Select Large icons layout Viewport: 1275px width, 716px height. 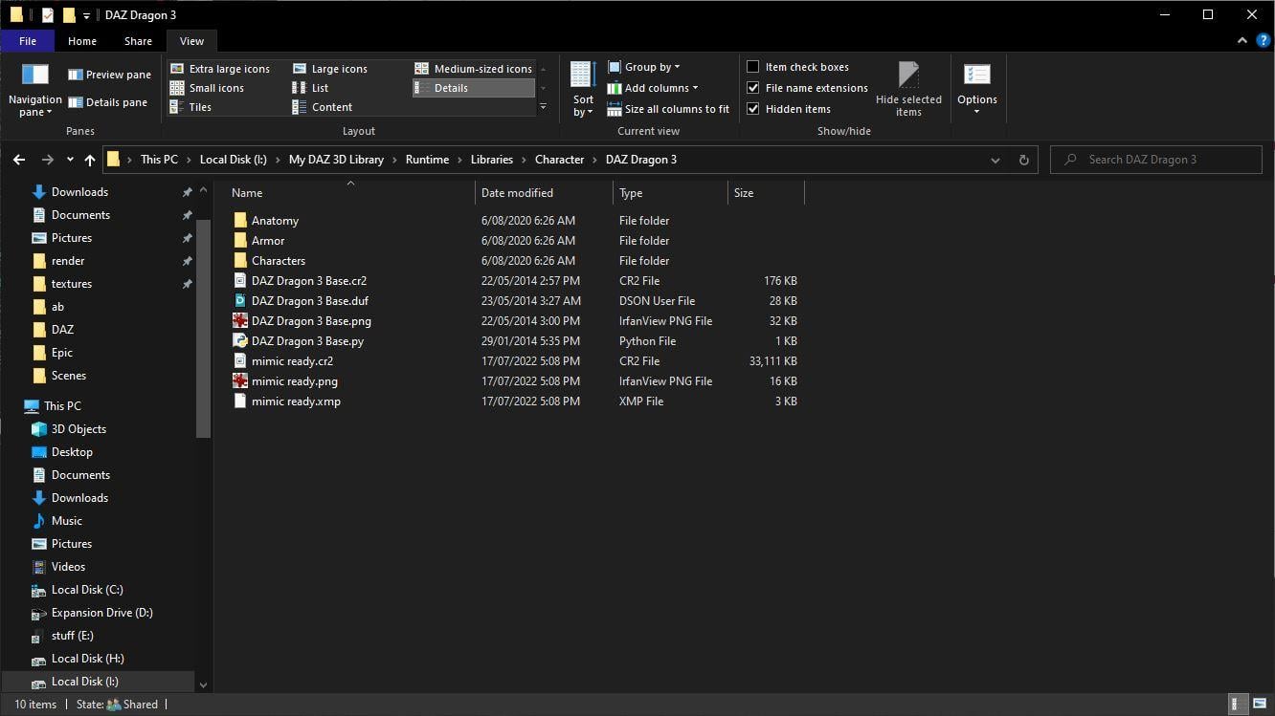point(330,69)
